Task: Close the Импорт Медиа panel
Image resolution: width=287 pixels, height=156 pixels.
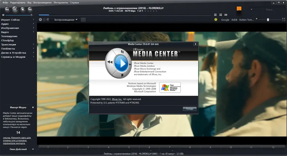Action: tap(33, 107)
